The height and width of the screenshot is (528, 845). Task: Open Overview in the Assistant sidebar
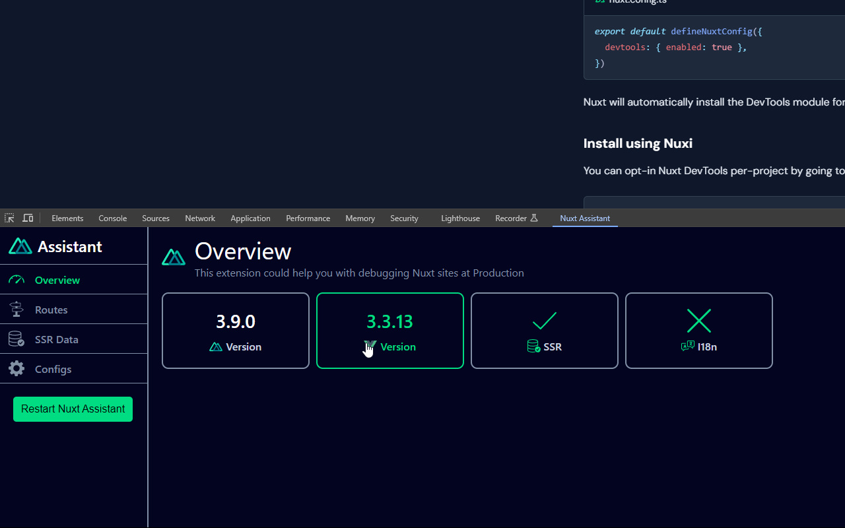[74, 280]
